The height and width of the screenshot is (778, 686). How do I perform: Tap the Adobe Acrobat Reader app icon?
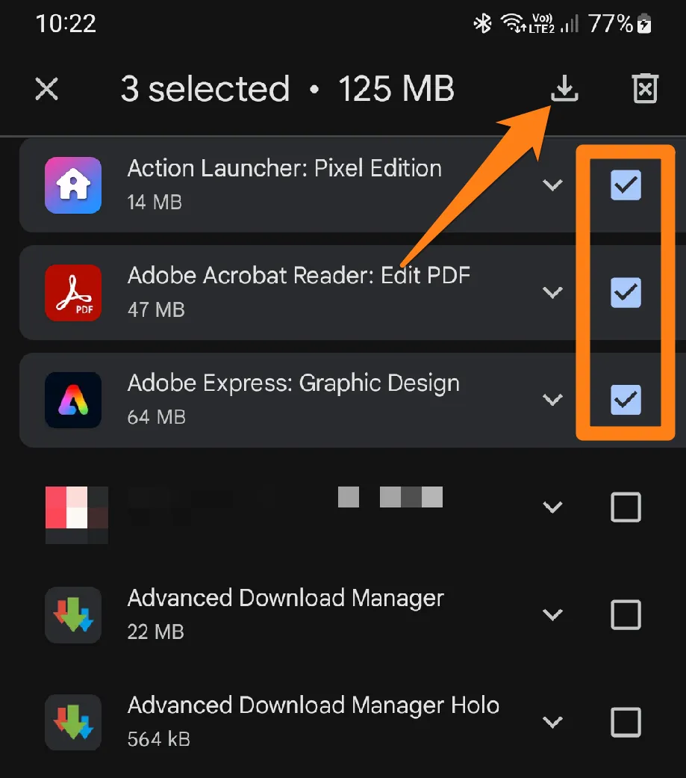pyautogui.click(x=73, y=293)
